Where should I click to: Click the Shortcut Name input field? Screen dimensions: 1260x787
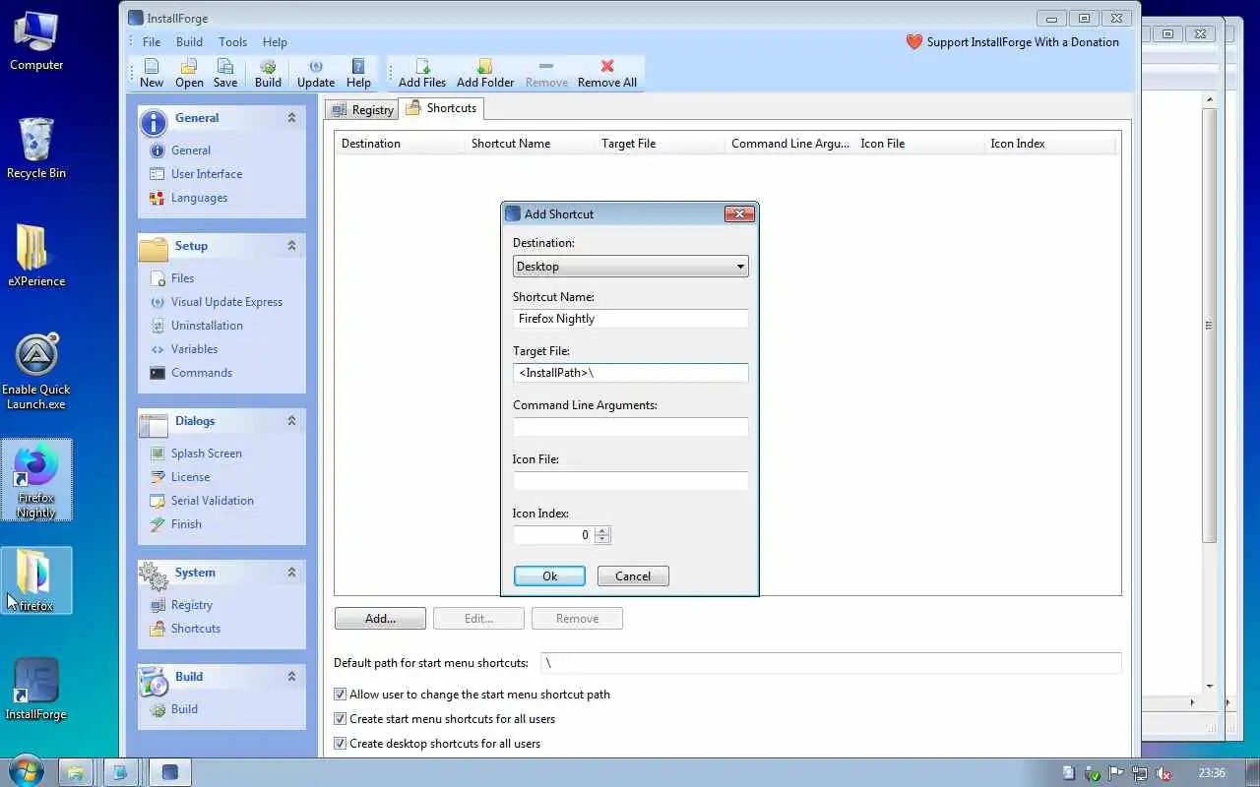tap(631, 319)
